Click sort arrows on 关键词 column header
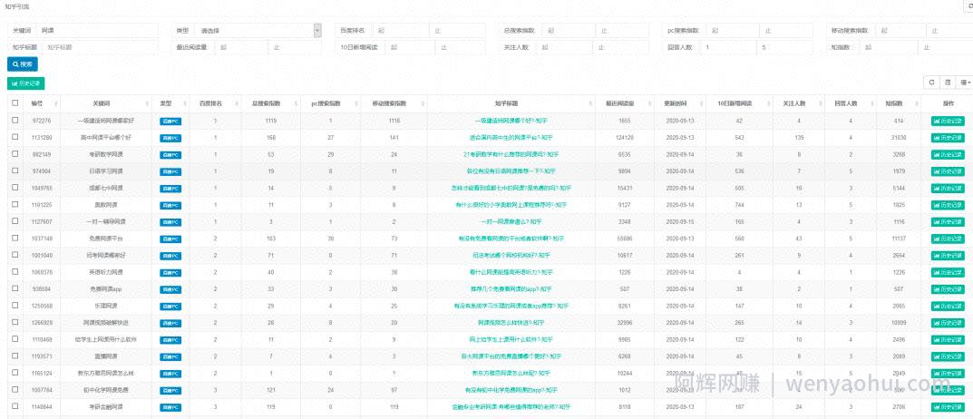Image resolution: width=973 pixels, height=419 pixels. tap(148, 103)
